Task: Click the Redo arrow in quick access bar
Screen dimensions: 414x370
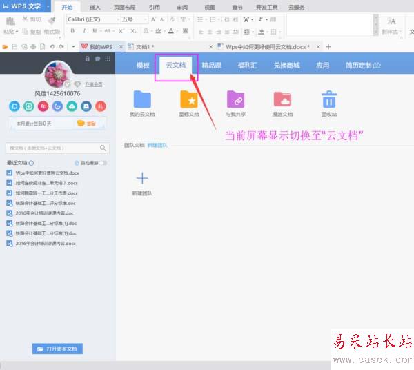Action: pos(61,47)
